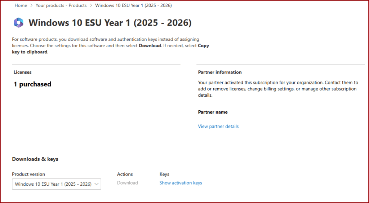Click the page title Windows 10 ESU Year 1
369x203 pixels.
[x=110, y=23]
